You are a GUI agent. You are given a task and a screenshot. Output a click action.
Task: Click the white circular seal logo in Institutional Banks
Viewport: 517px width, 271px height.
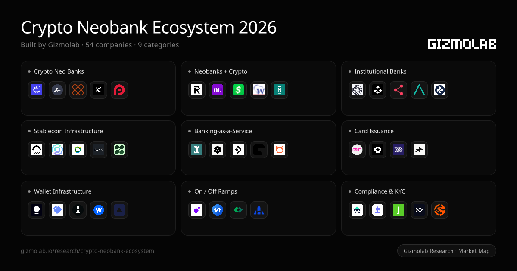pos(357,90)
